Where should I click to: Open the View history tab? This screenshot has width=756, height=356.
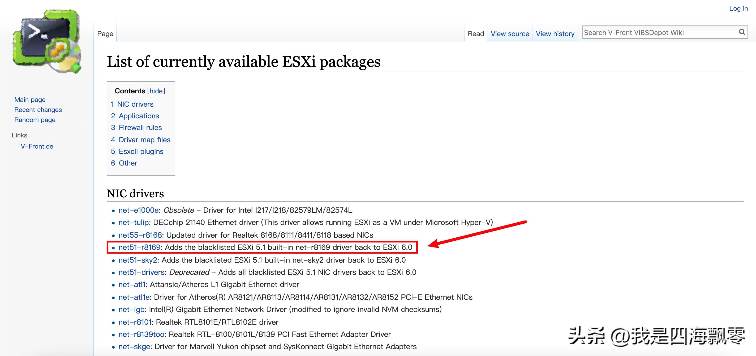[555, 34]
